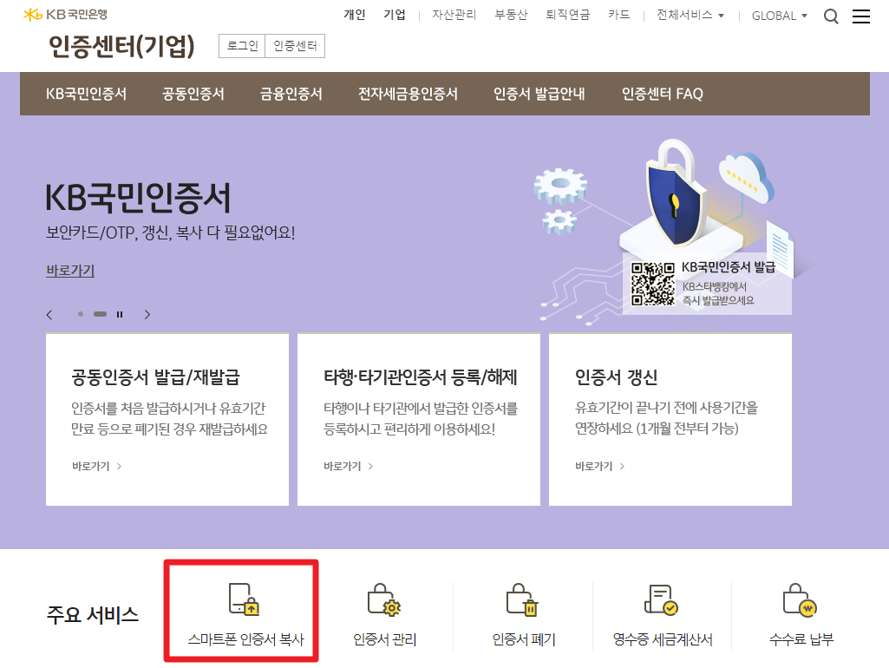Click the 수수료 납부 lock won icon
Viewport: 889px width, 668px height.
[x=800, y=599]
